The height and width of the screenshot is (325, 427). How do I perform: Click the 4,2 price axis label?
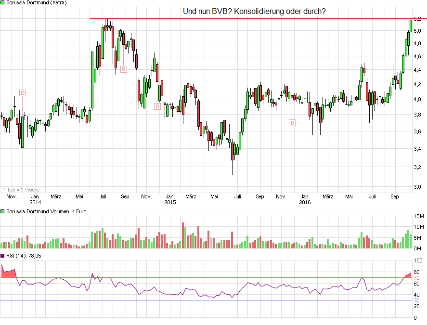point(417,84)
